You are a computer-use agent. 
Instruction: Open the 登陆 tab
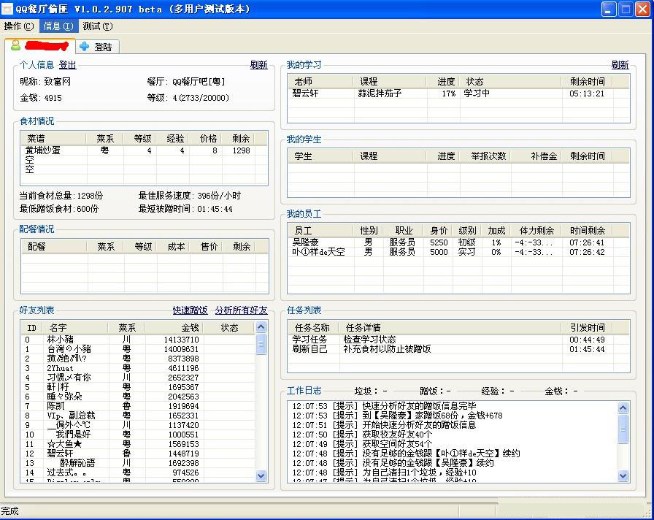(x=97, y=47)
